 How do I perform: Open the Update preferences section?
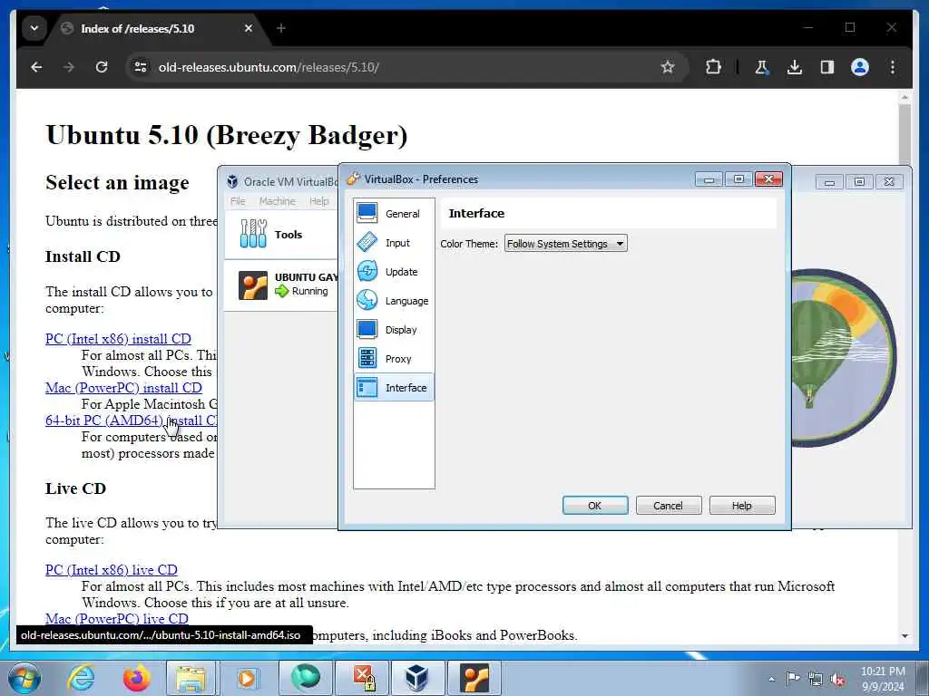click(394, 272)
